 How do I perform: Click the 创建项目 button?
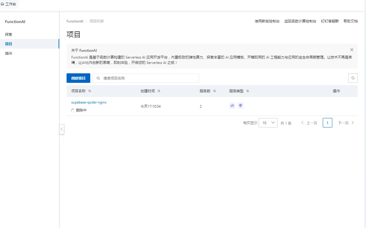pos(78,78)
